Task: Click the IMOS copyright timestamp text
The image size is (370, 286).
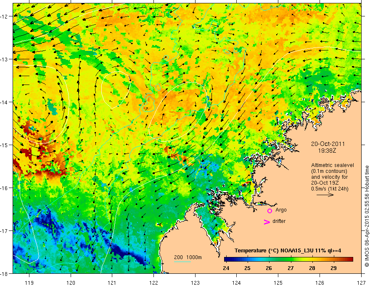Action: (367, 216)
